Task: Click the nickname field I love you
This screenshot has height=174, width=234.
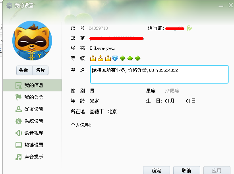Action: (102, 48)
